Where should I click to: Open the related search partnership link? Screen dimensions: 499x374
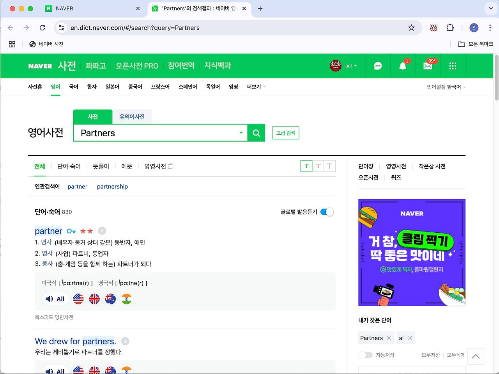(112, 187)
